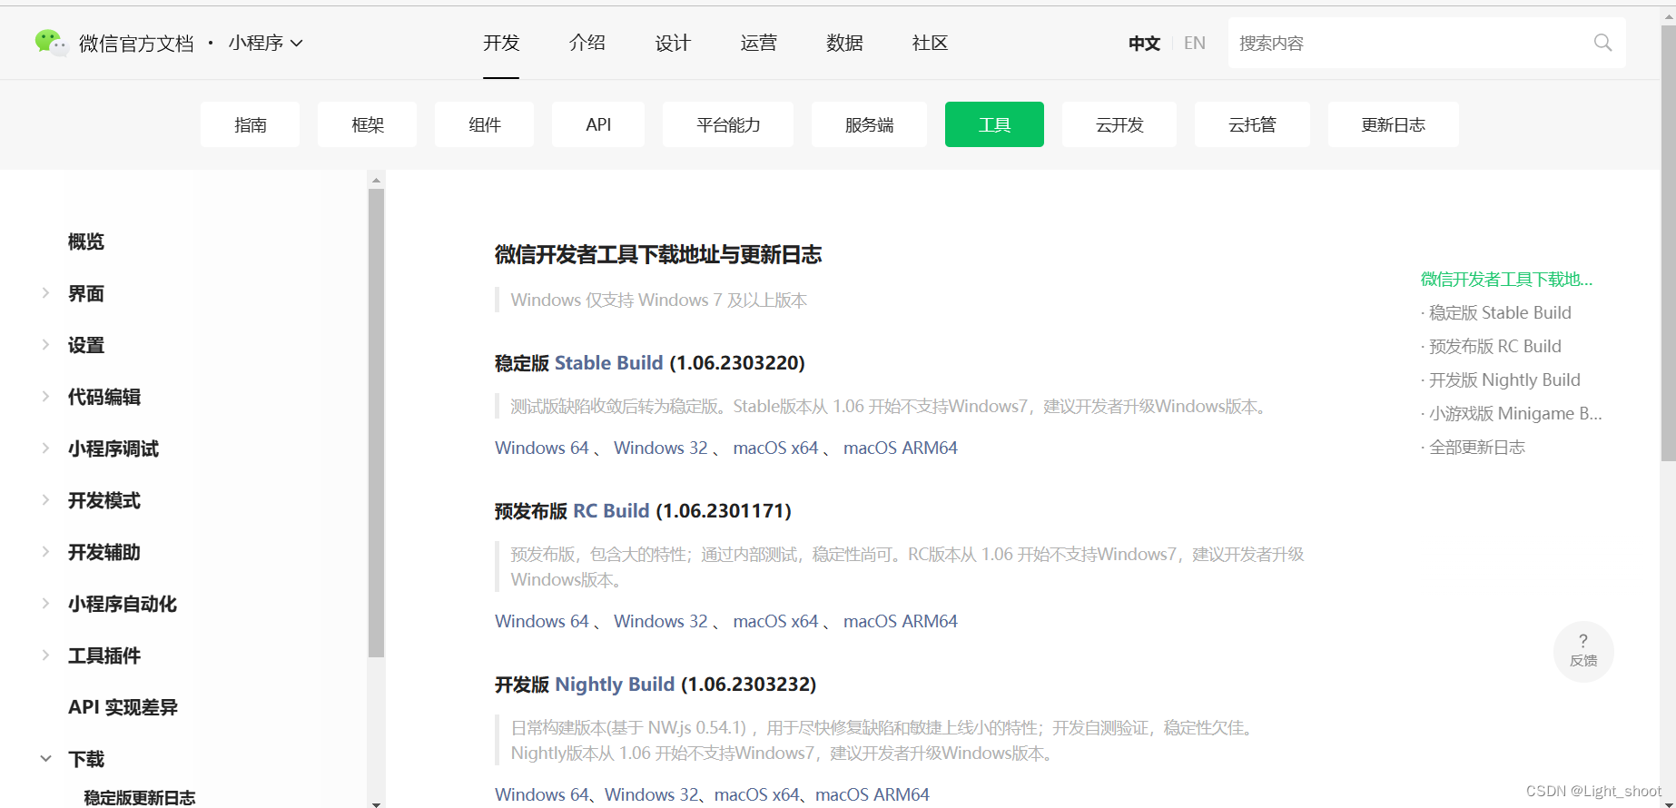
Task: Open the green 工具 tab
Action: coord(994,124)
